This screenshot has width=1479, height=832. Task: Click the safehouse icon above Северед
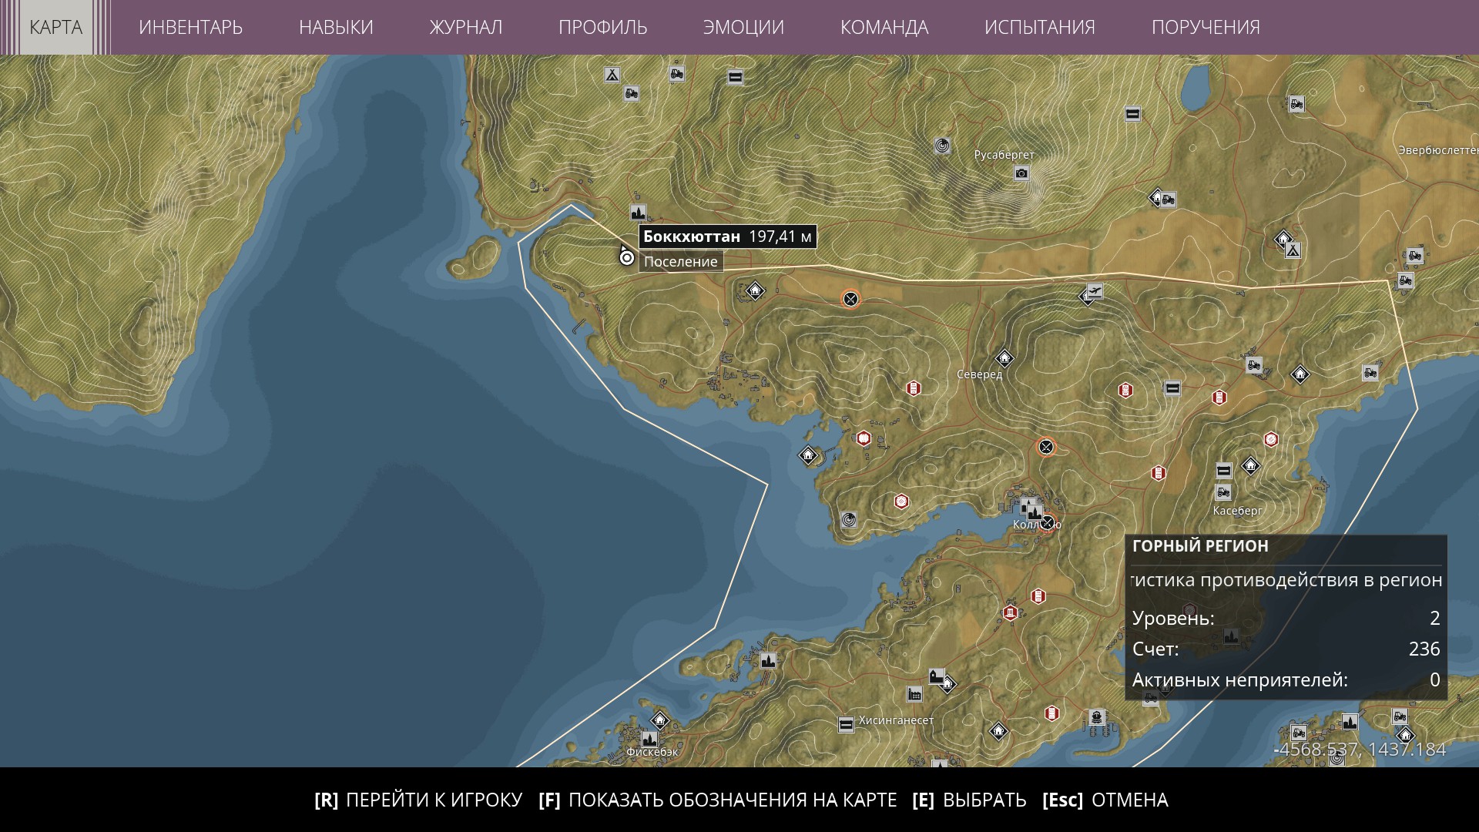[1004, 358]
